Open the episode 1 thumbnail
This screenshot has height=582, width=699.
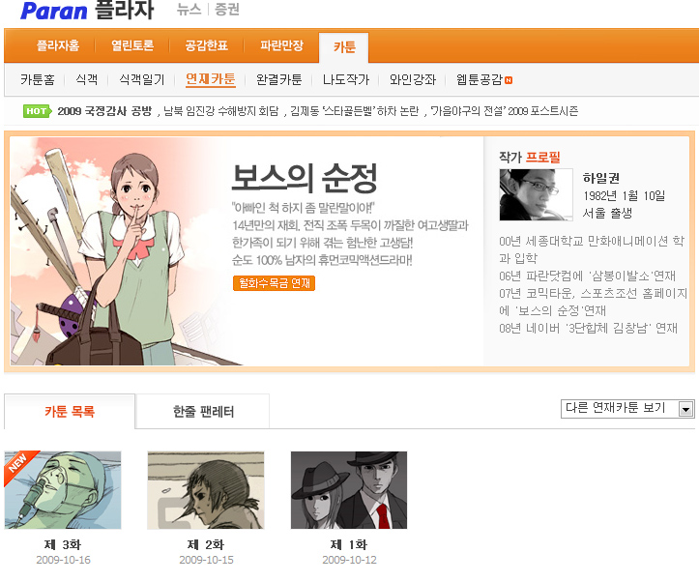pyautogui.click(x=349, y=490)
